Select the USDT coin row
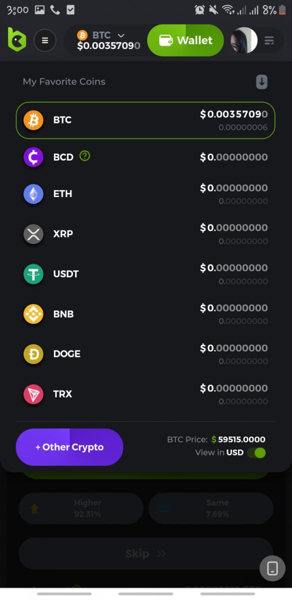This screenshot has height=600, width=292. [x=145, y=274]
